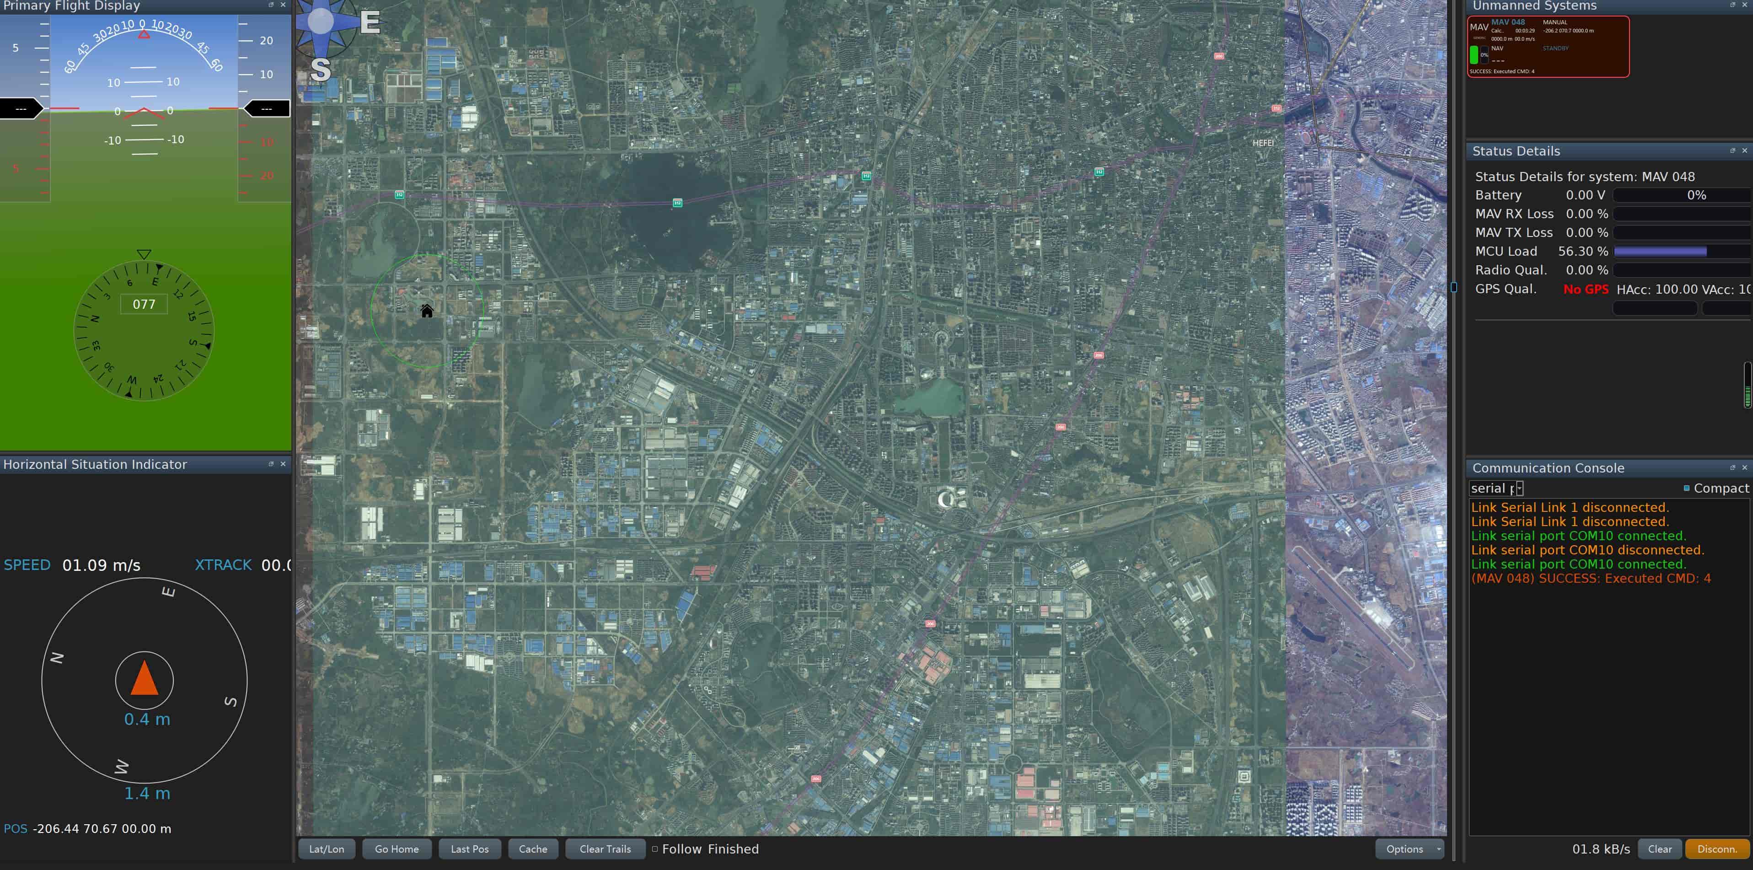This screenshot has width=1753, height=870.
Task: Enable the Follow checkbox
Action: click(654, 849)
